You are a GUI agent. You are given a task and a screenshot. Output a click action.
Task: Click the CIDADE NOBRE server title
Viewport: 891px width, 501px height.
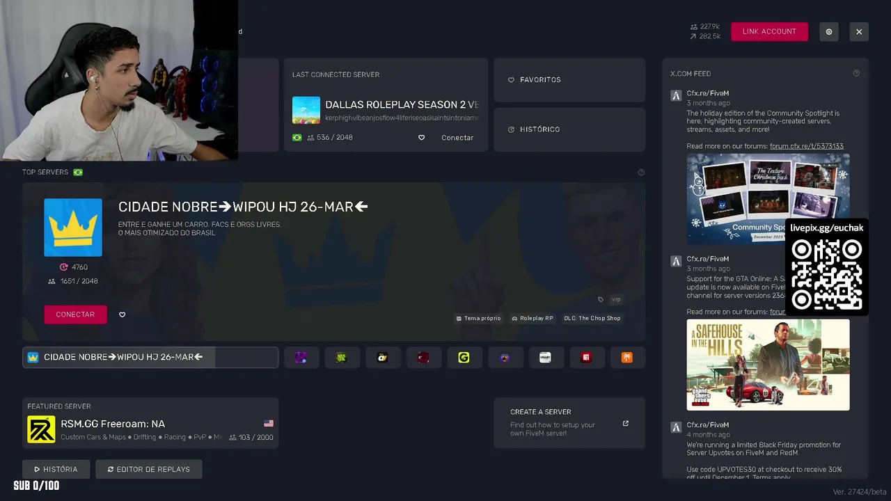tap(243, 207)
